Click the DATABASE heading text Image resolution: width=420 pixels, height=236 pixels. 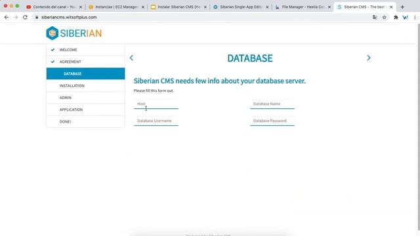250,58
